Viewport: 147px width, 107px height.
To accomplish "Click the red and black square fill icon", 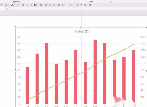I will pos(35,5).
